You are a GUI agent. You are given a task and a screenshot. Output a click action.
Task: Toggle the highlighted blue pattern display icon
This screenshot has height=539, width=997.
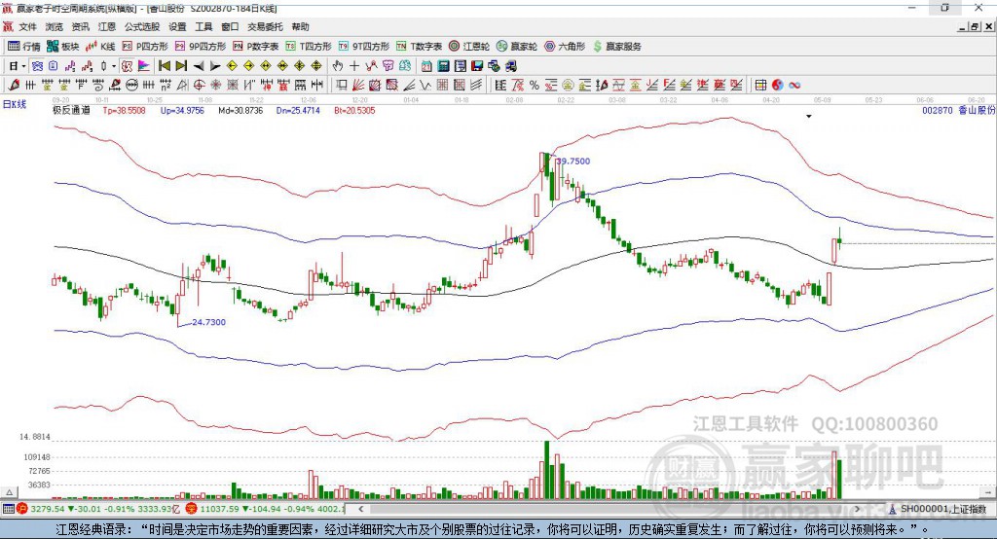[37, 66]
